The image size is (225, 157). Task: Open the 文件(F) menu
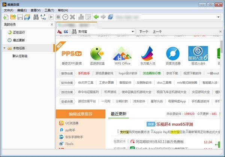[x=9, y=11]
